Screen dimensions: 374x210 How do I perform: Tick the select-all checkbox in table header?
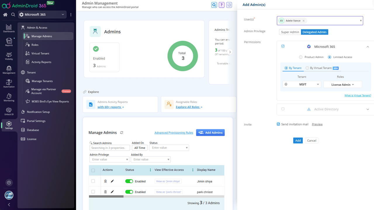[93, 170]
